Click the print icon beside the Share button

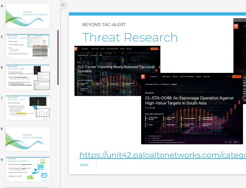pyautogui.click(x=230, y=142)
